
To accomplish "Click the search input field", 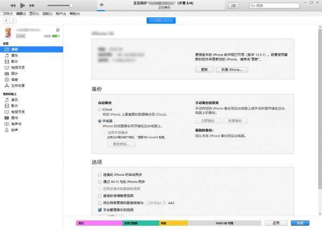I will click(274, 5).
